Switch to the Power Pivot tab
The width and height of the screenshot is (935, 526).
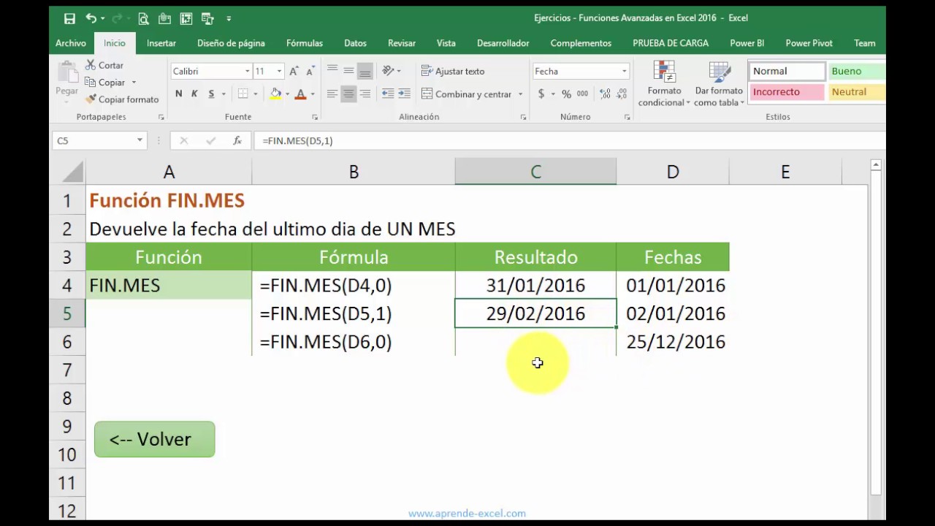[x=809, y=43]
